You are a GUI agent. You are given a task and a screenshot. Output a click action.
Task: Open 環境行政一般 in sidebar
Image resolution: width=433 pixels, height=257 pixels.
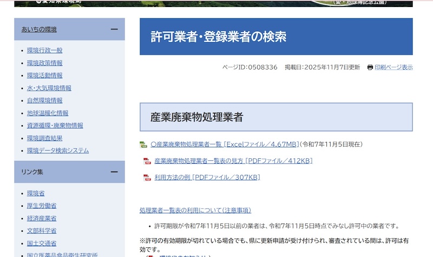click(44, 50)
